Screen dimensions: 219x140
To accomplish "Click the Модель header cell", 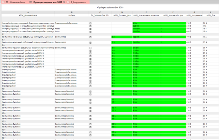I will [72, 15].
